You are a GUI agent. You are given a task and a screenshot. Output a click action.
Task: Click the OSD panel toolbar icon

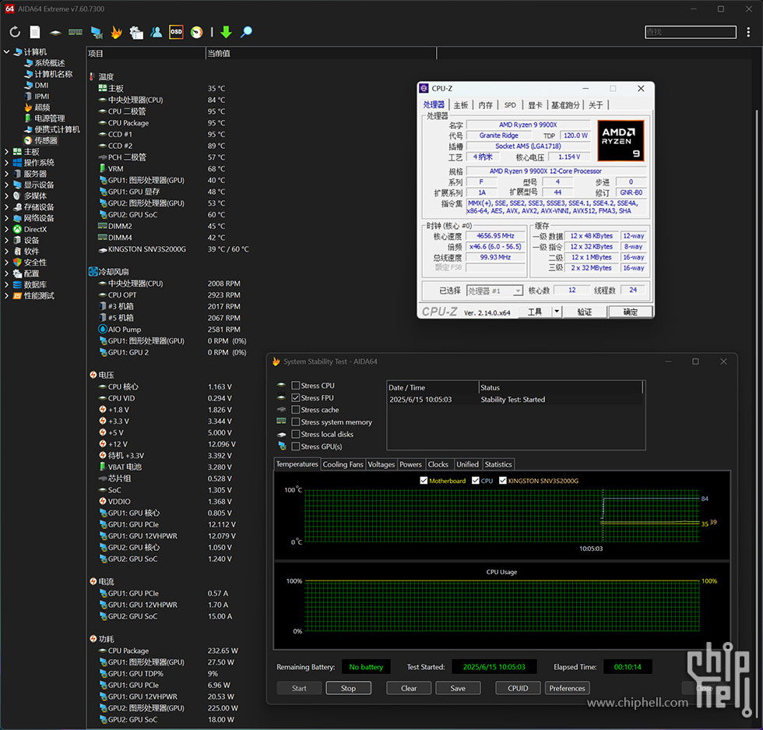click(176, 32)
